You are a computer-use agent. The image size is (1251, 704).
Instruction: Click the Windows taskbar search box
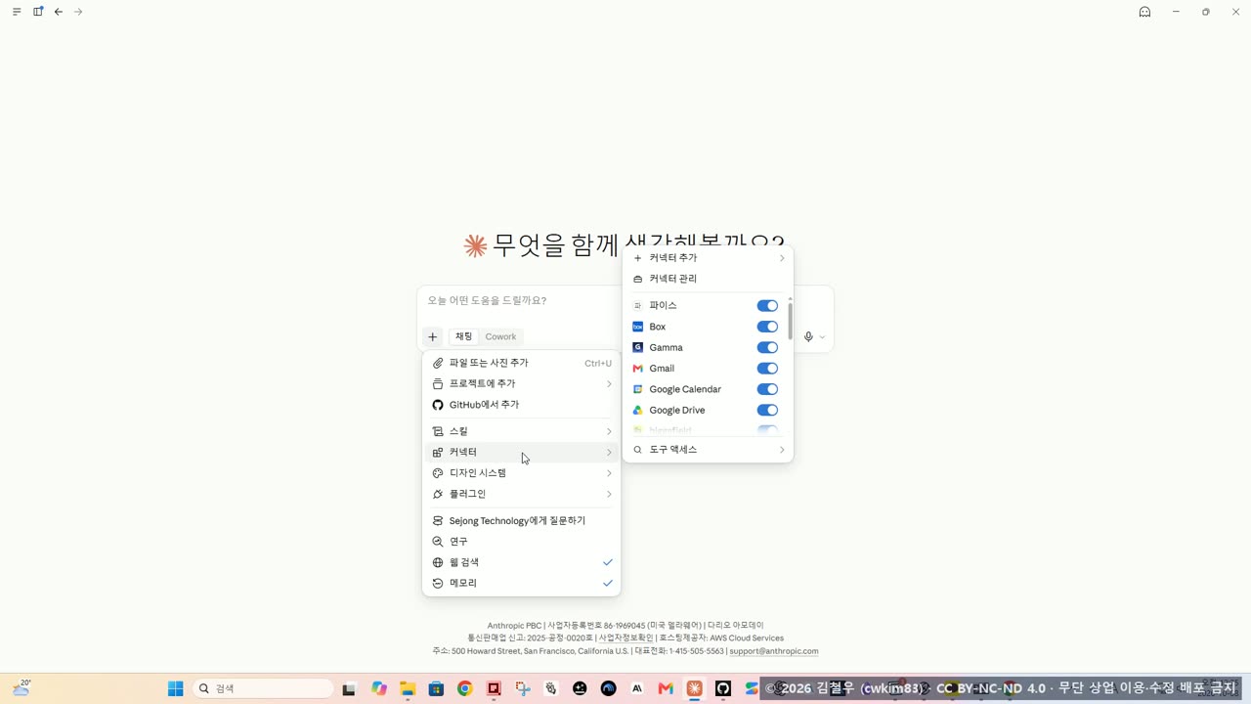[x=264, y=688]
